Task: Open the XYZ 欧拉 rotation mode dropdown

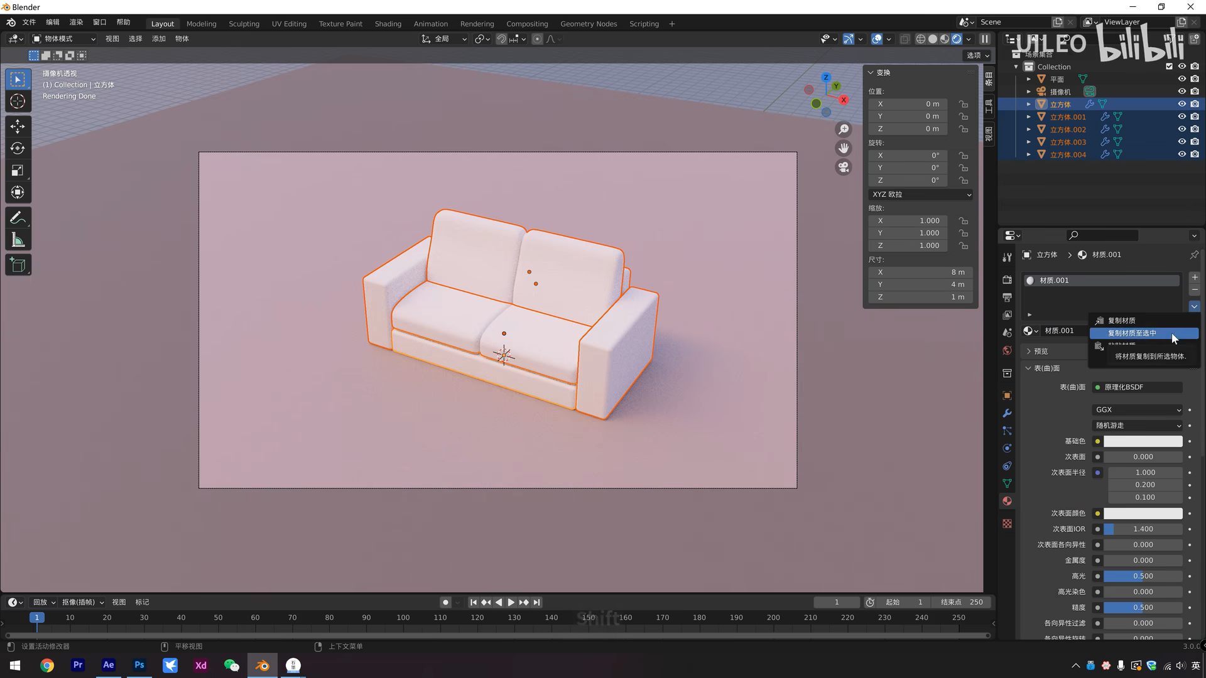Action: [x=920, y=194]
